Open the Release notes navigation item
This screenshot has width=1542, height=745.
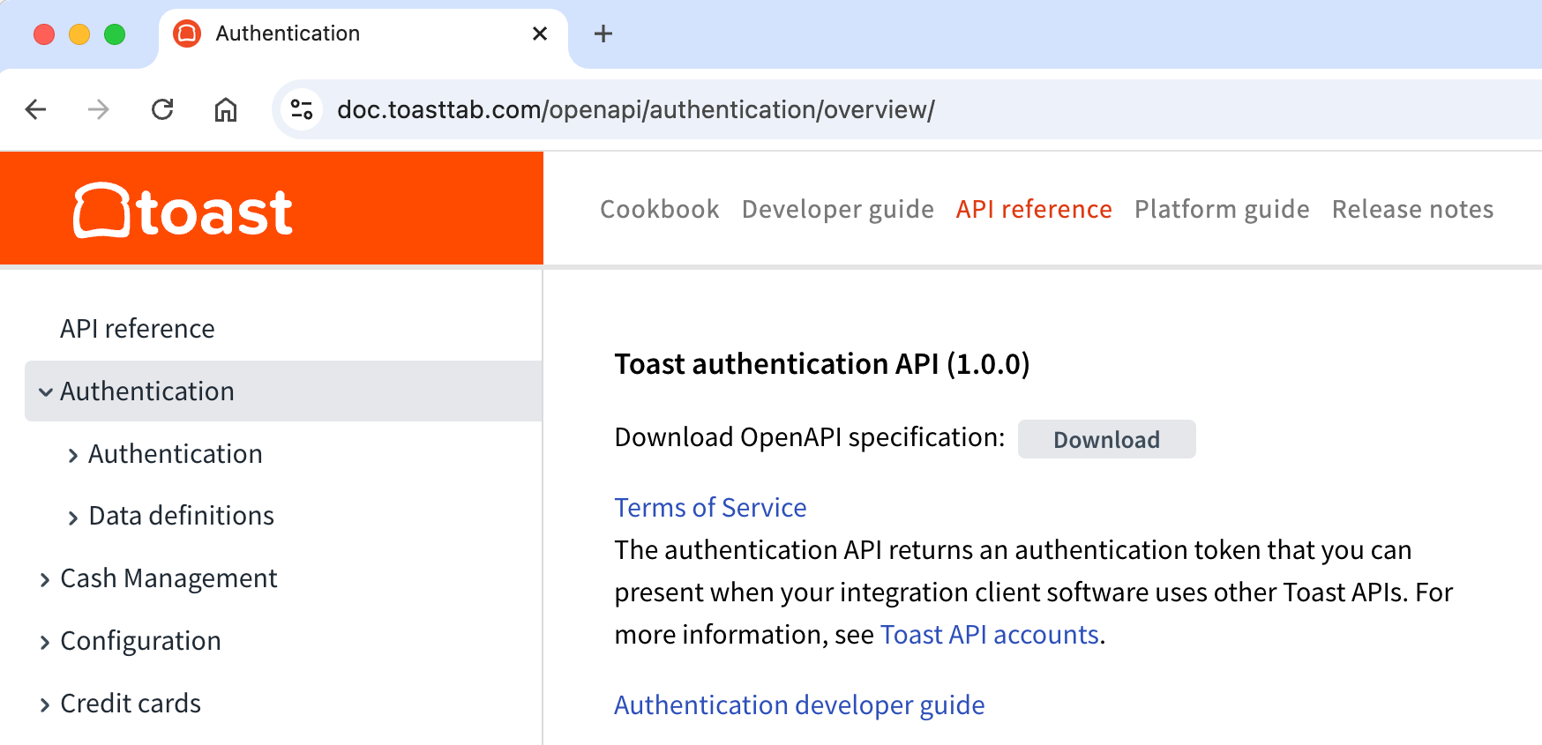tap(1412, 209)
